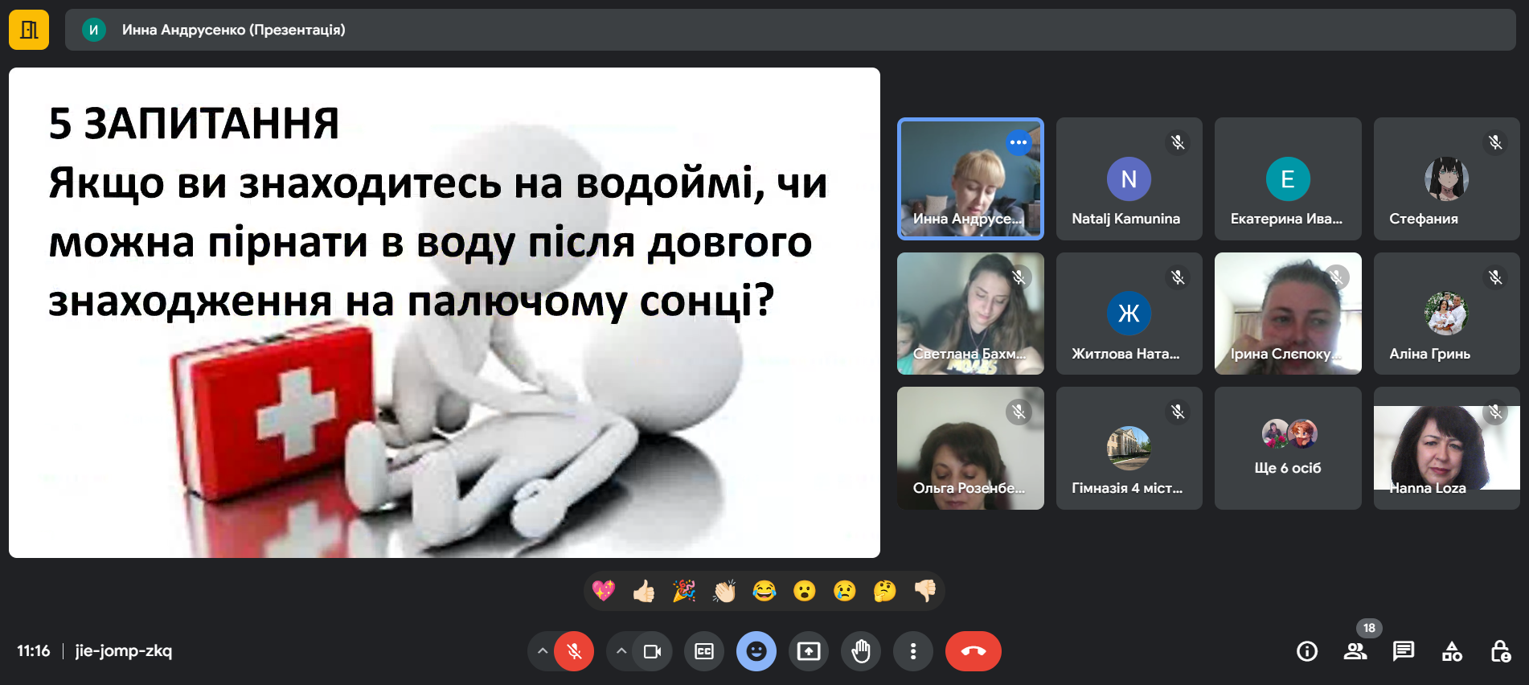Toggle the emoji reactions bar button
Image resolution: width=1529 pixels, height=685 pixels.
tap(756, 651)
